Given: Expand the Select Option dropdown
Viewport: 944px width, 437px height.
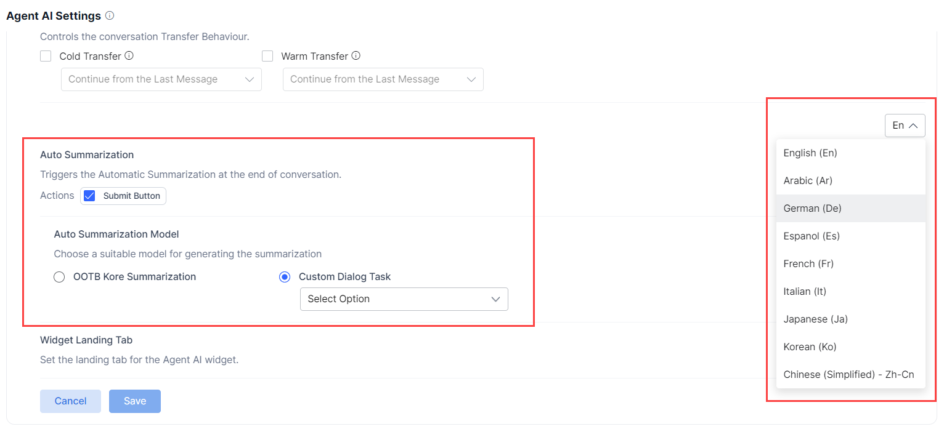Looking at the screenshot, I should [x=404, y=299].
